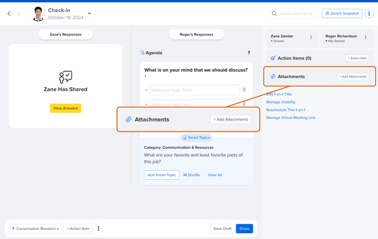Screen dimensions: 378x239
Task: Click the Agenda help question mark icon
Action: (248, 53)
